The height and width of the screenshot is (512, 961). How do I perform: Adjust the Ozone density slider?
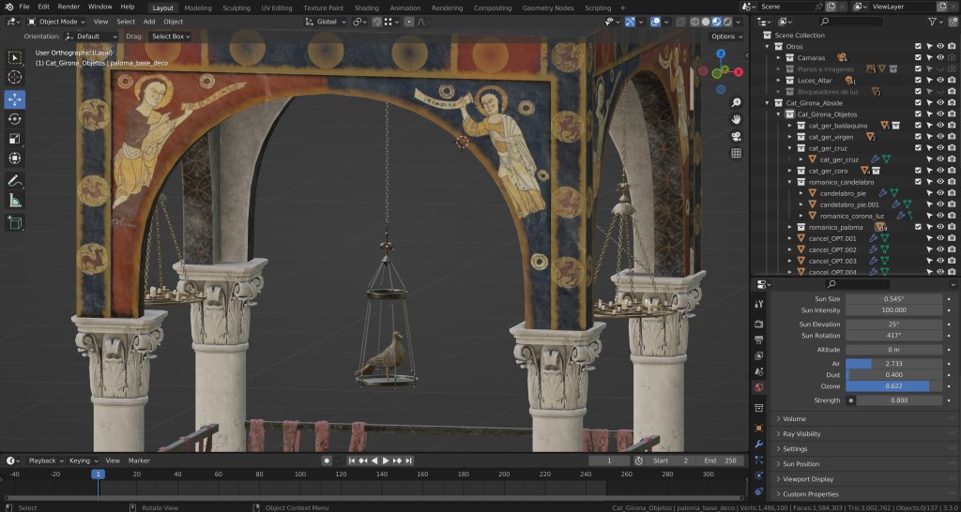click(893, 385)
